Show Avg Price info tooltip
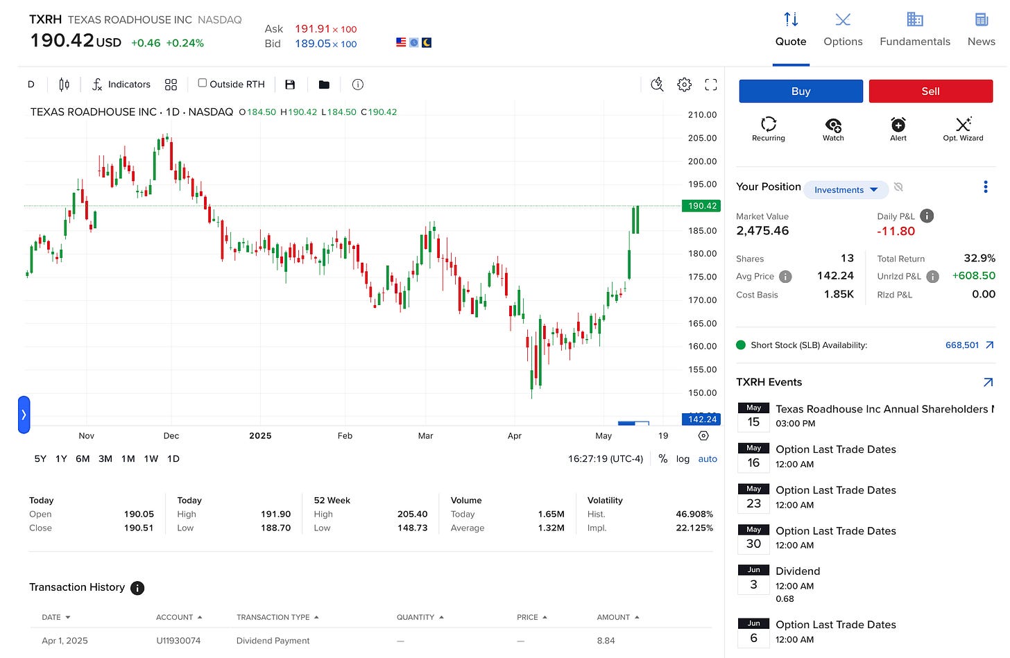1010x658 pixels. (x=785, y=277)
